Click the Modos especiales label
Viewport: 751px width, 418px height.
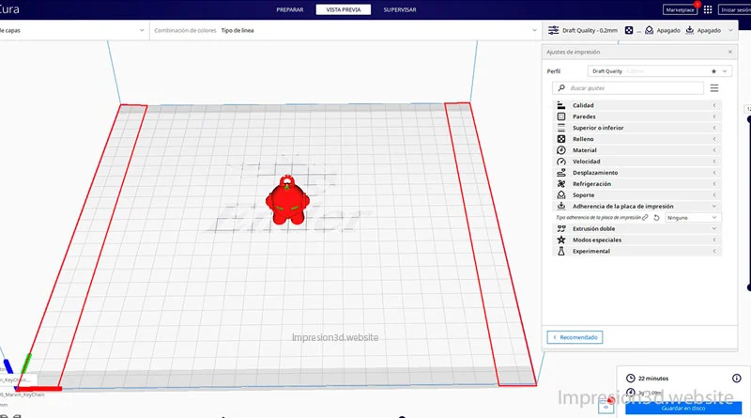[597, 240]
